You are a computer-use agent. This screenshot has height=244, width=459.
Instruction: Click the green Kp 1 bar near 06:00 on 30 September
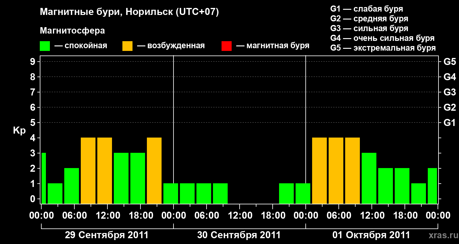point(204,193)
